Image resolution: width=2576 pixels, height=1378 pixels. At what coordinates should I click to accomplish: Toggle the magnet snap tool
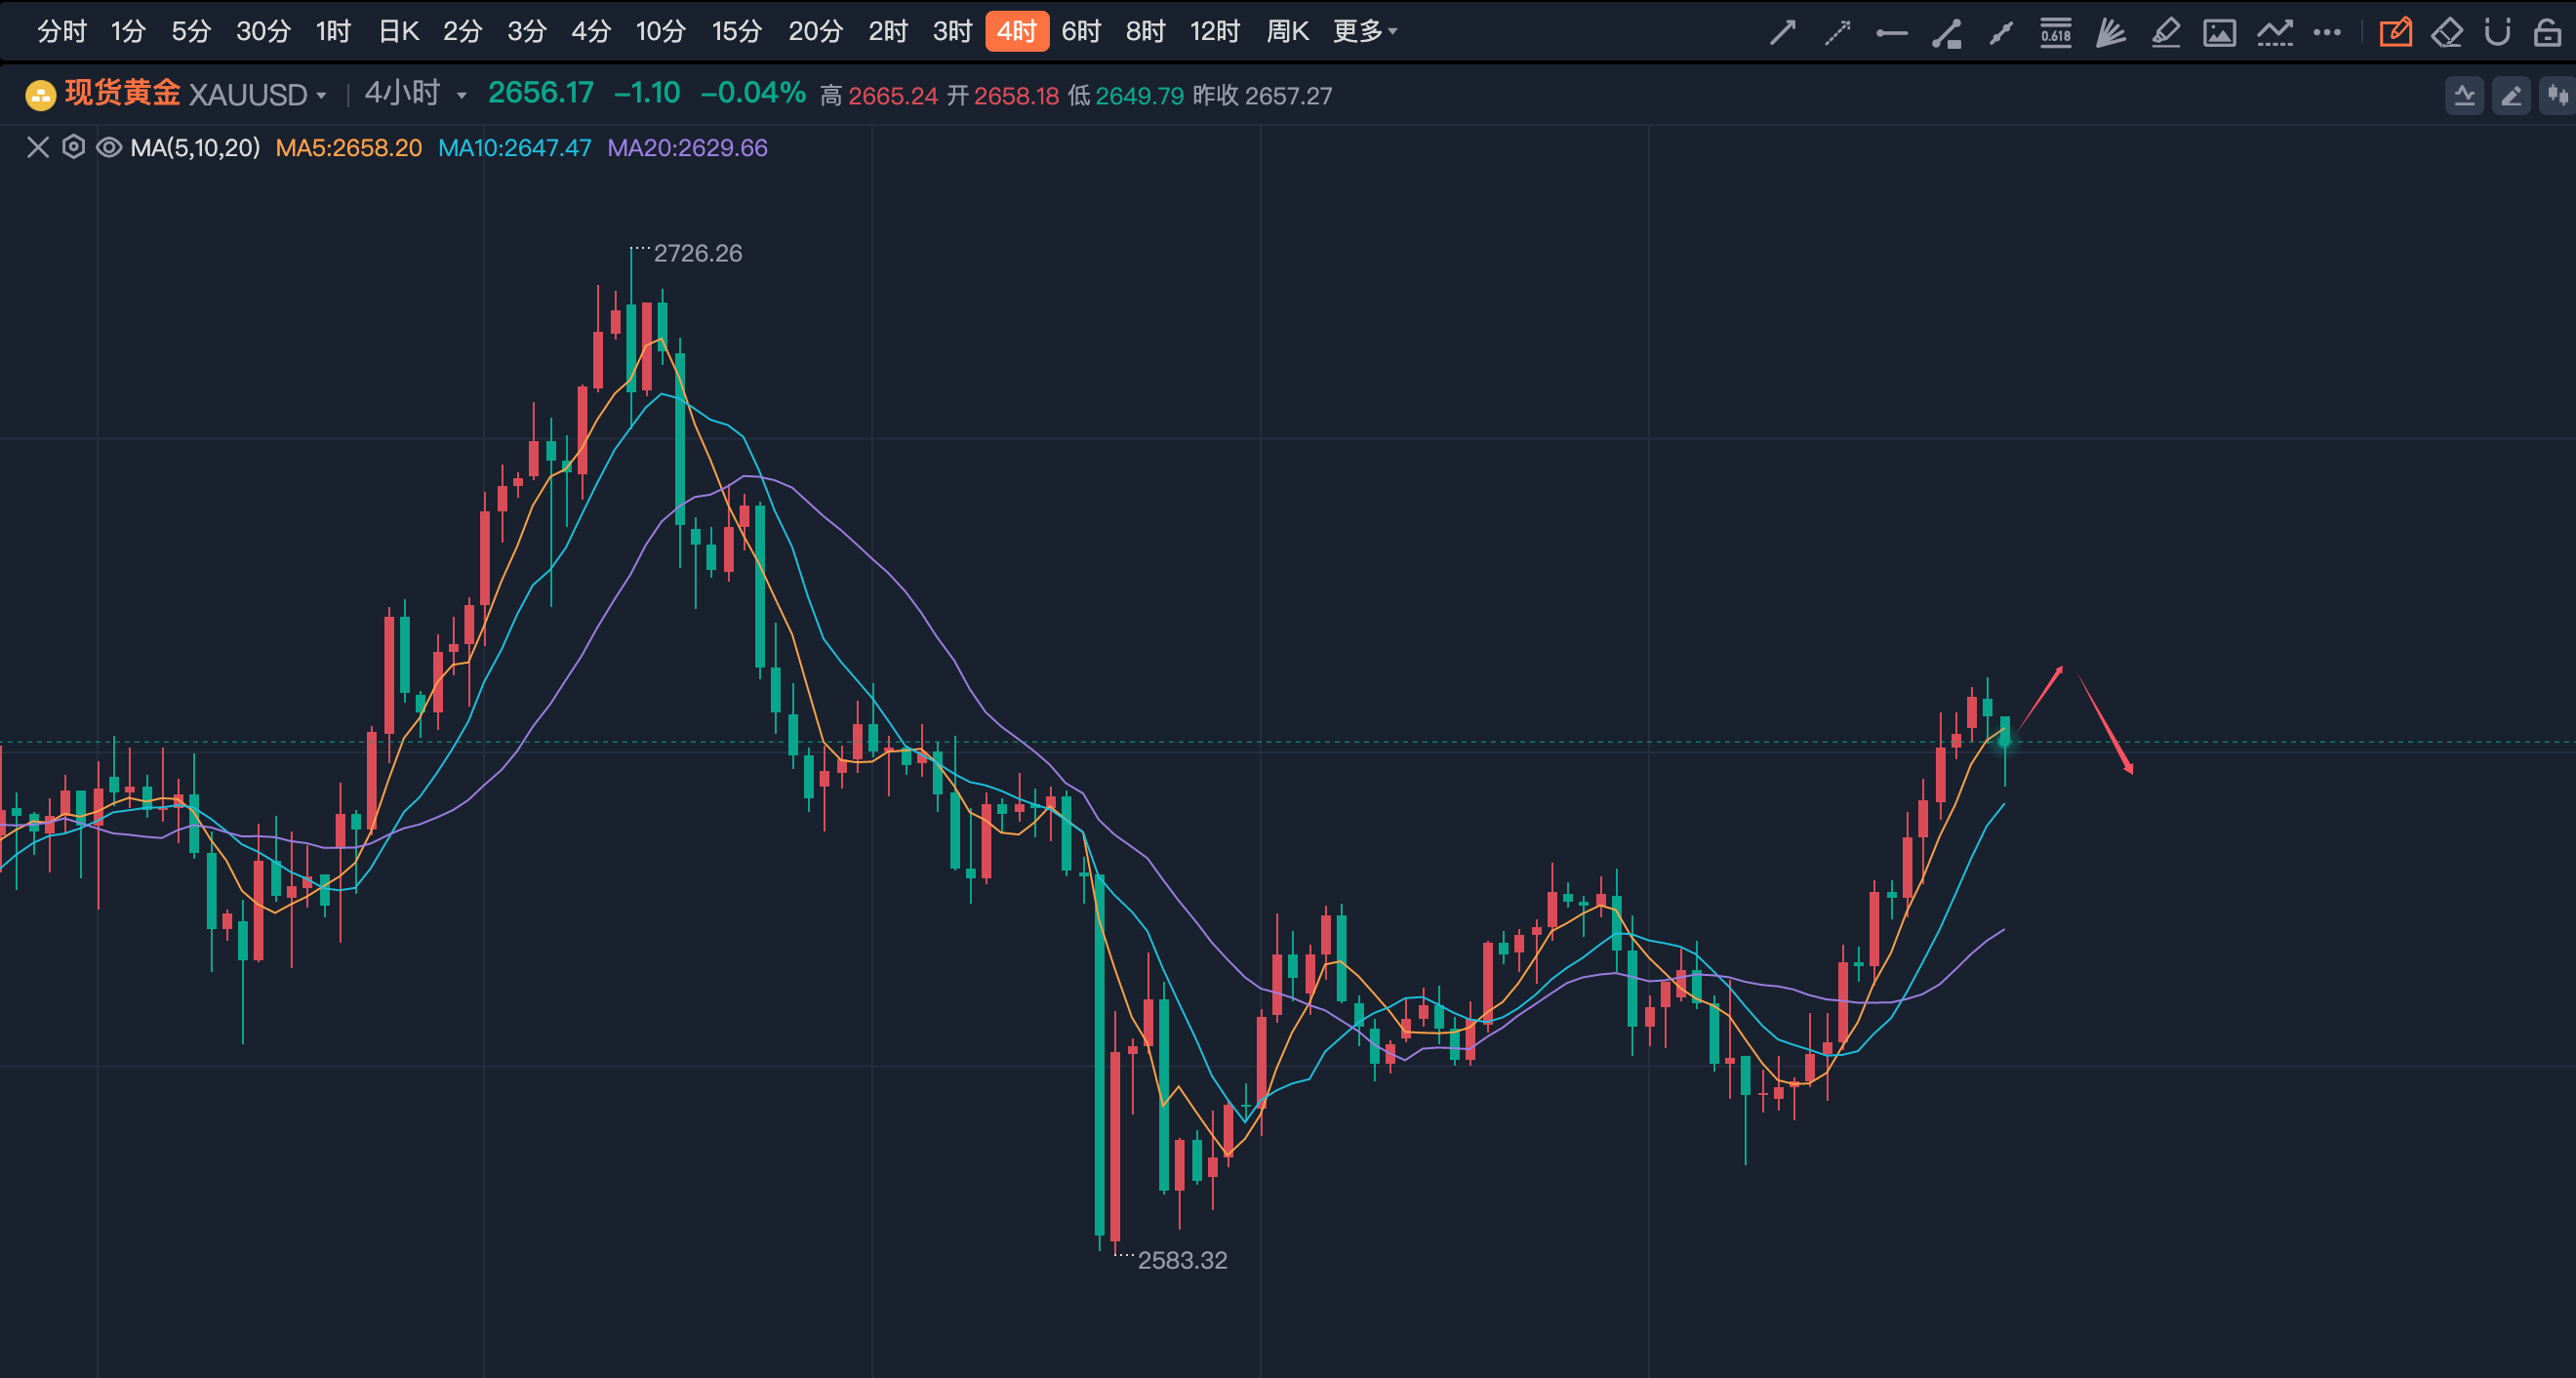tap(2497, 33)
